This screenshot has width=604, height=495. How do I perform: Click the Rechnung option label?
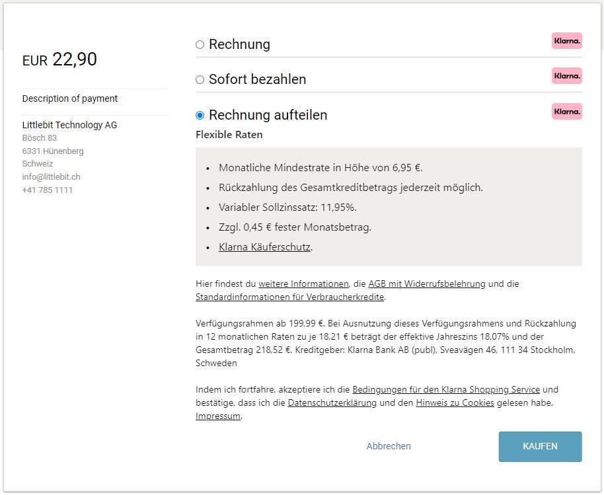(239, 44)
